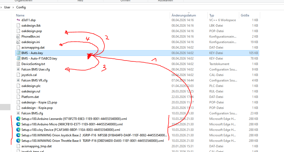The height and width of the screenshot is (152, 284).
Task: Select the PhoneBkn.ini file name
Action: tap(31, 37)
